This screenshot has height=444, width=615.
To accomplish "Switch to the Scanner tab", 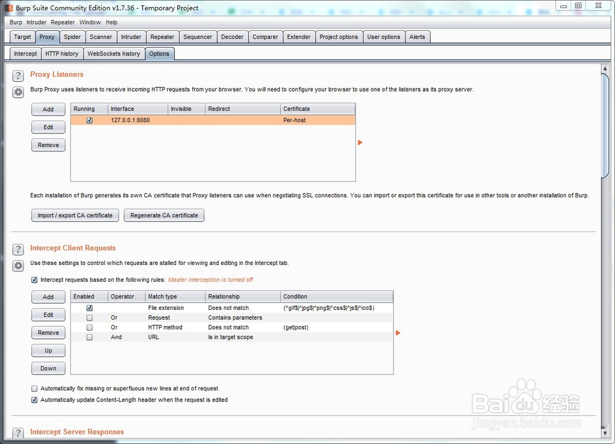I will click(x=101, y=37).
